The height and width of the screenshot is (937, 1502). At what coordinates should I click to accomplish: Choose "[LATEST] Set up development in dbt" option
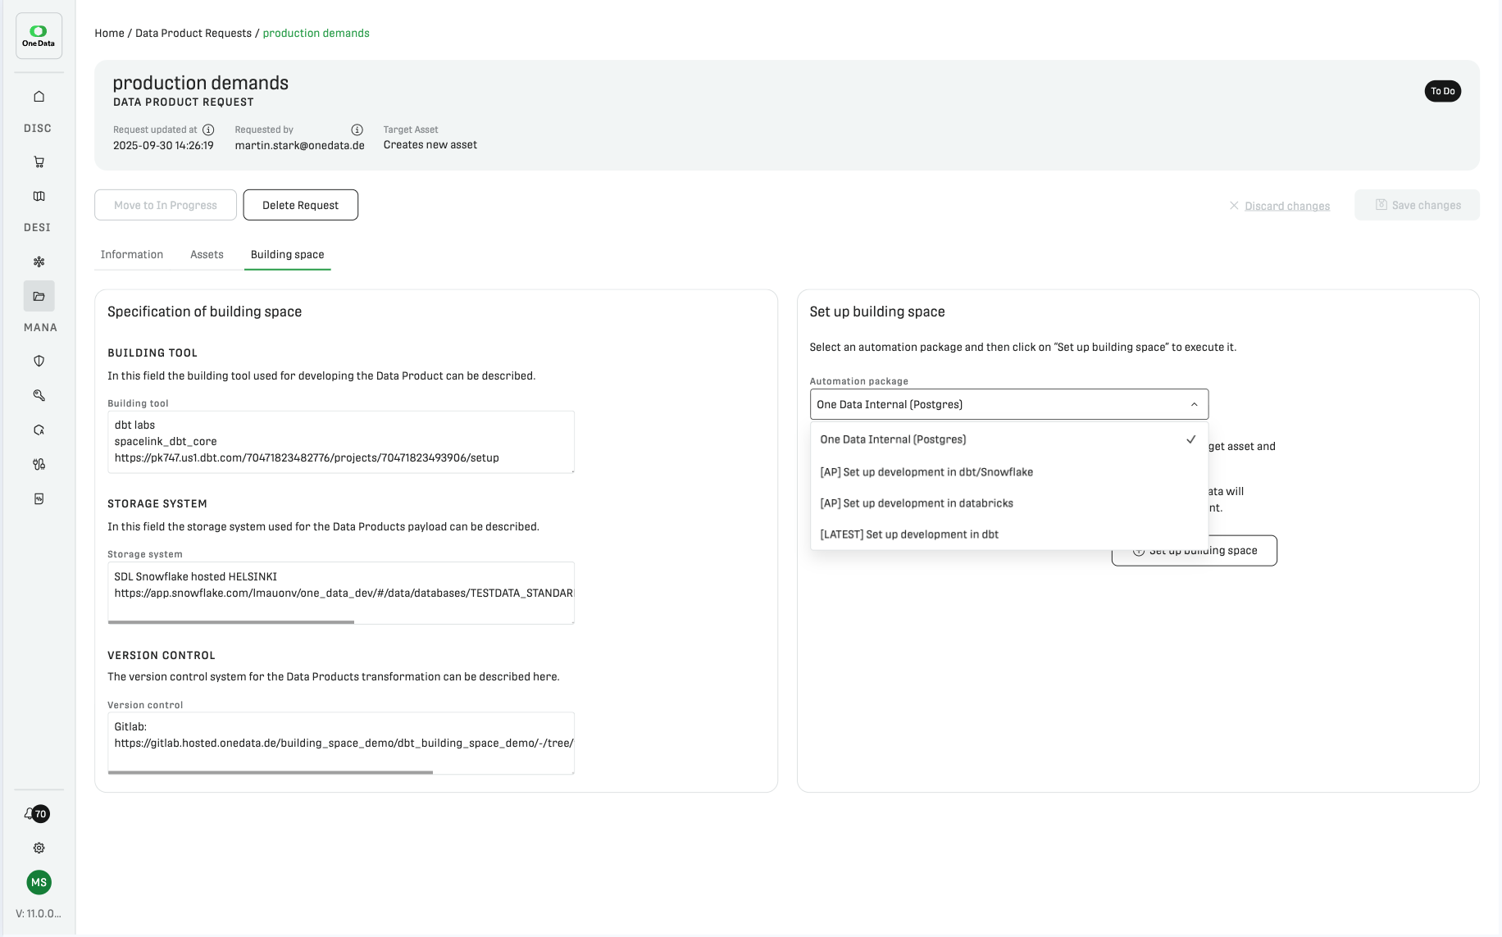point(909,534)
